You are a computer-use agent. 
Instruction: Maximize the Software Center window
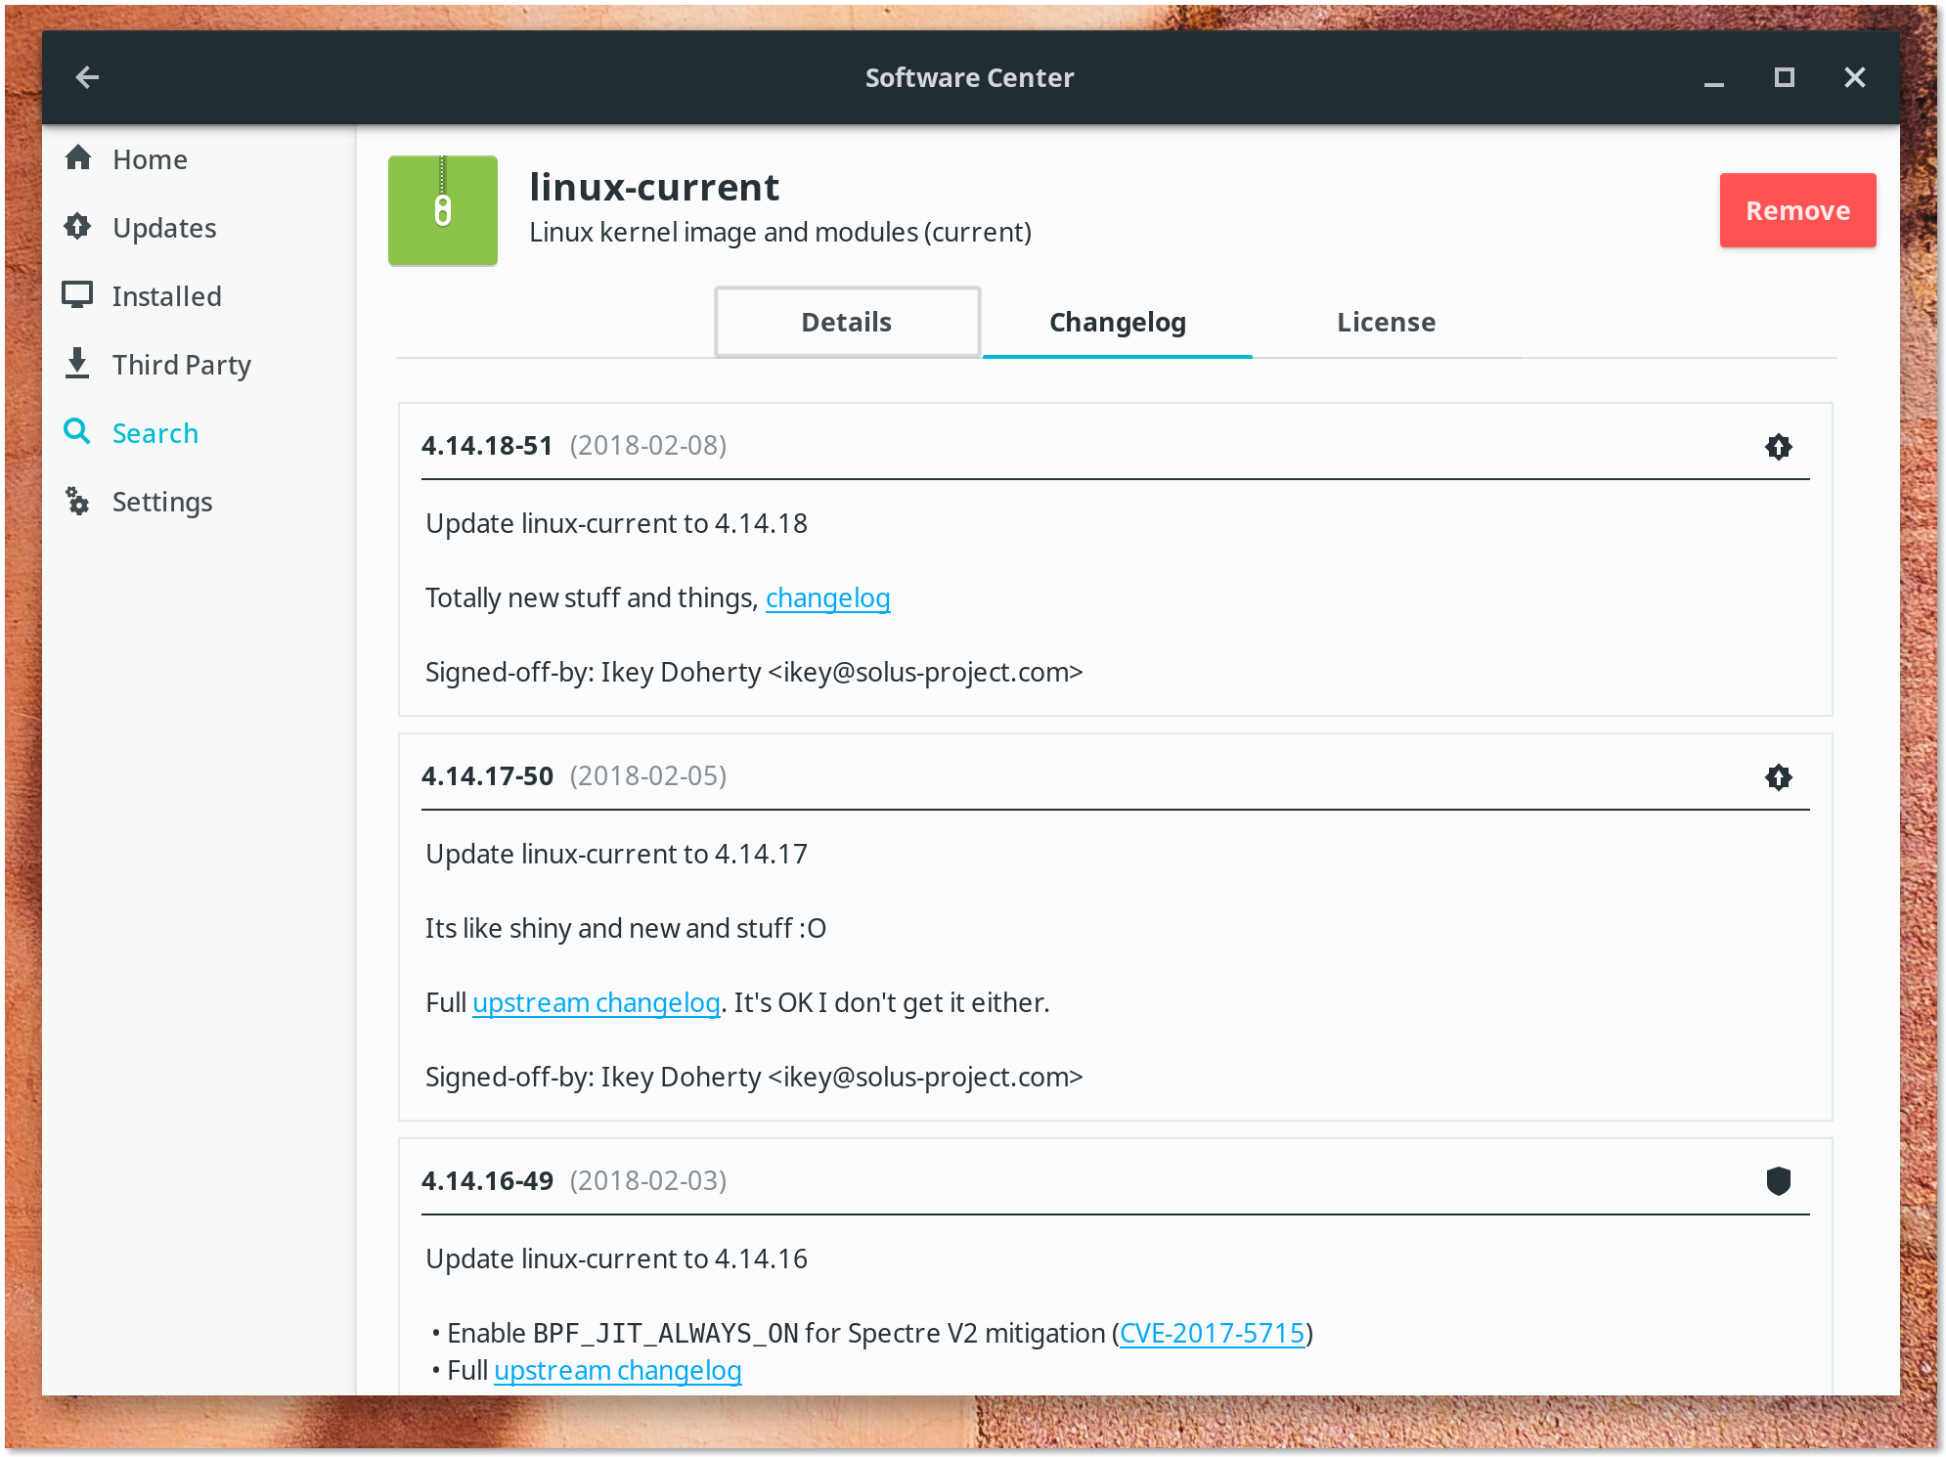pyautogui.click(x=1784, y=77)
